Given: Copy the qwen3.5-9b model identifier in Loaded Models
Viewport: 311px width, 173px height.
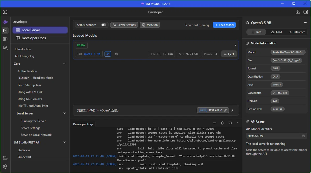Looking at the screenshot, I should (117, 54).
